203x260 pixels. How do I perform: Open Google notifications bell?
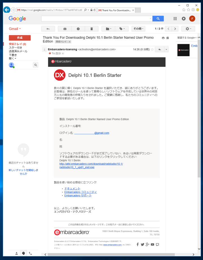(x=184, y=19)
